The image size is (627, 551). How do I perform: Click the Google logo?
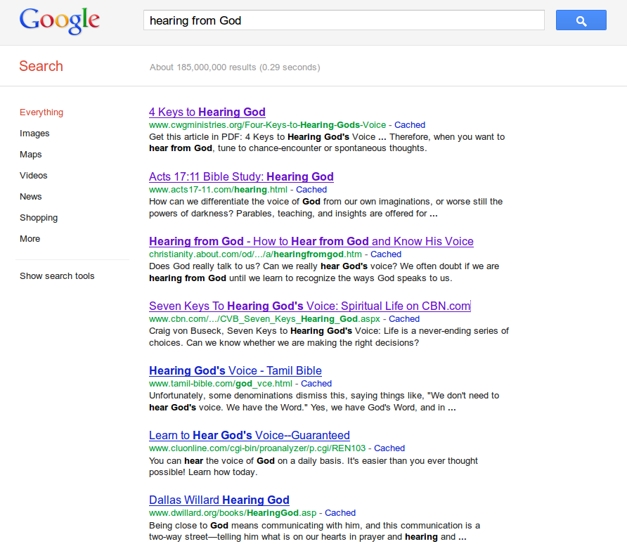(60, 21)
